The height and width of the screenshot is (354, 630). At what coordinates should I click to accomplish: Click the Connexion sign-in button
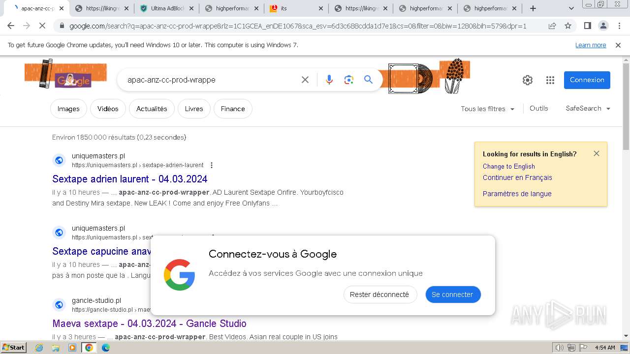click(x=587, y=80)
